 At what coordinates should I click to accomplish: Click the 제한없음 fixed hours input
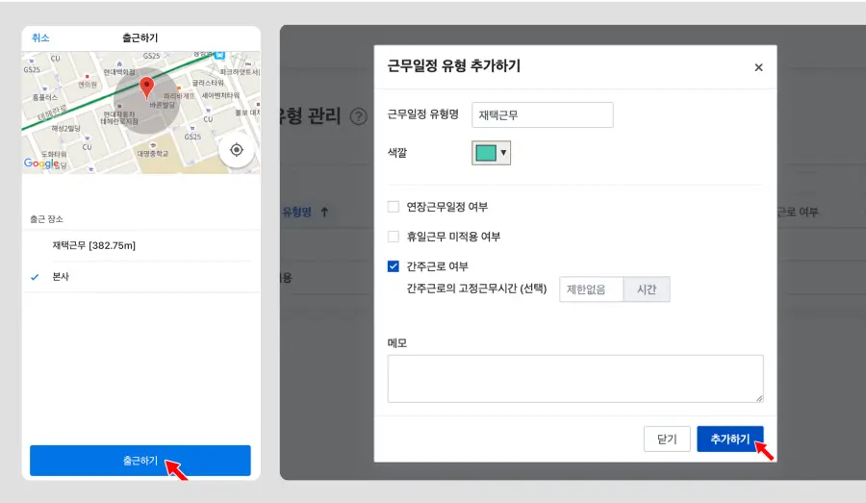591,289
